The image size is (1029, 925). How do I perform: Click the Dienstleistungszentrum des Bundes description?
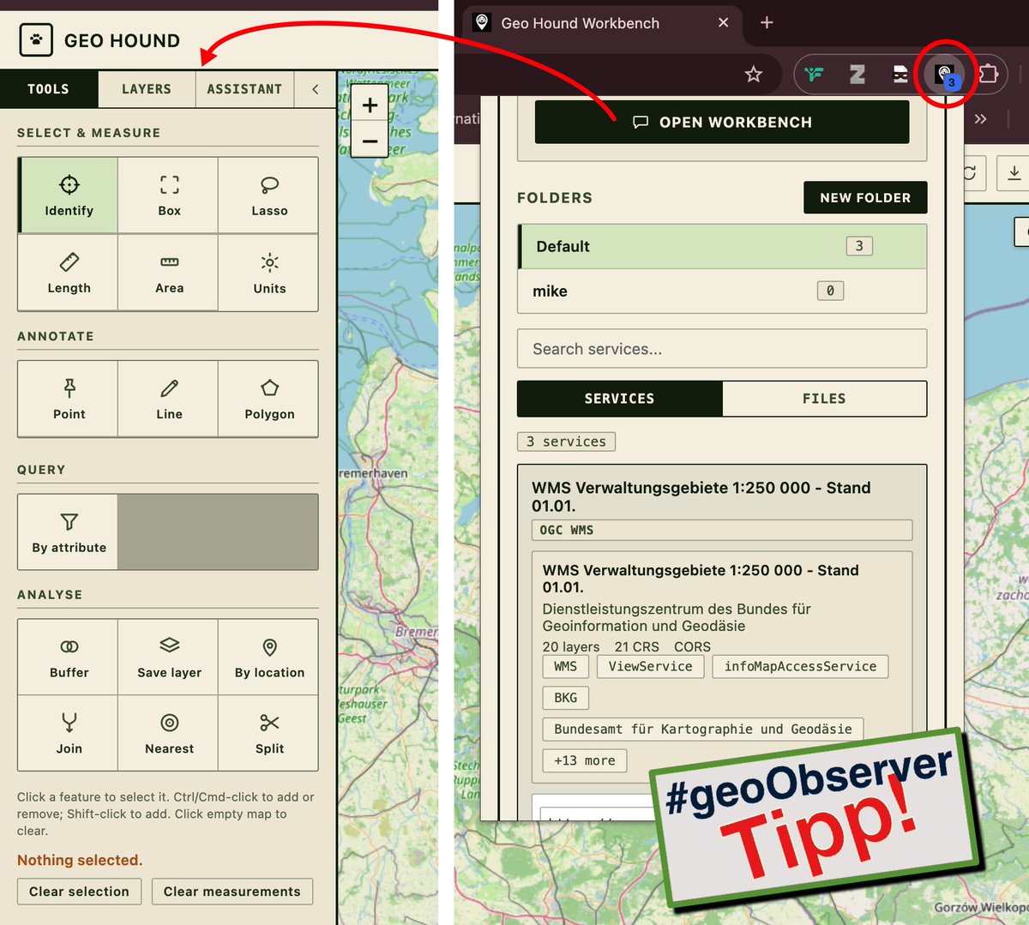click(x=677, y=617)
